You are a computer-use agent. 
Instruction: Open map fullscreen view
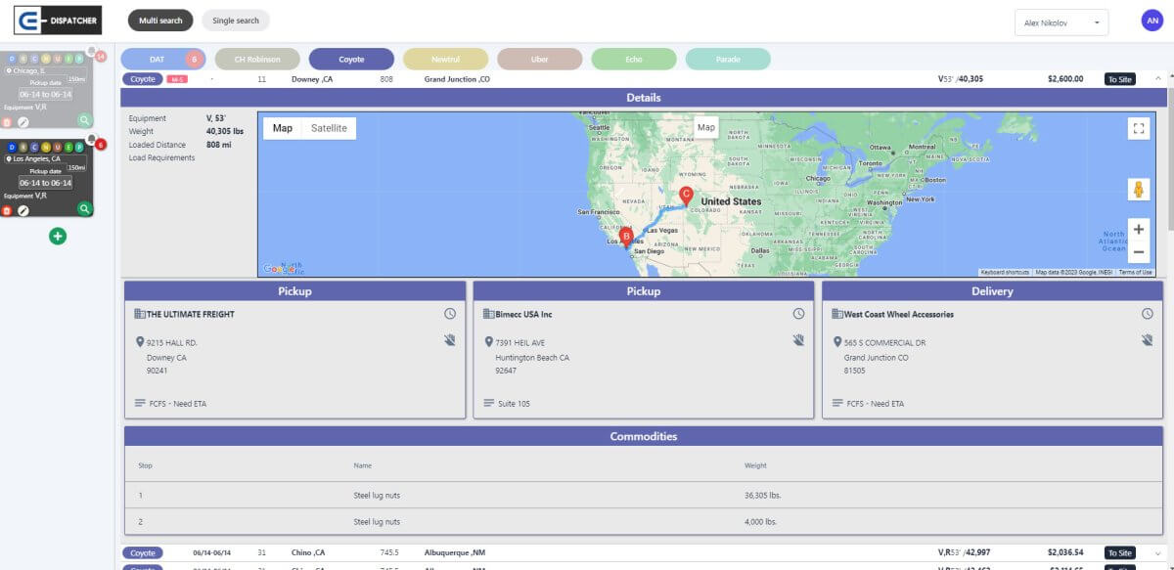point(1138,128)
